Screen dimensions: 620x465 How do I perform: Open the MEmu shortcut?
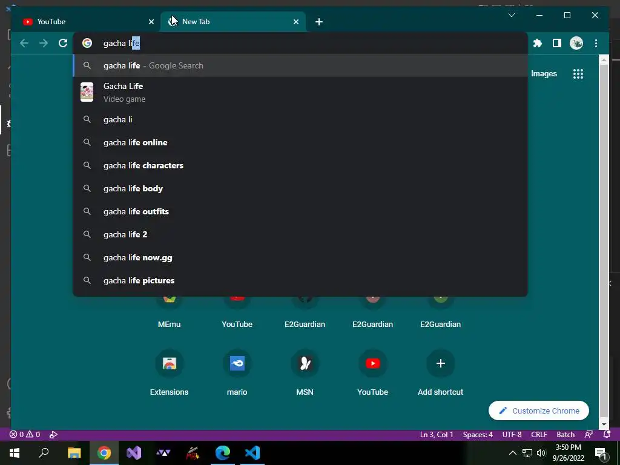(170, 312)
